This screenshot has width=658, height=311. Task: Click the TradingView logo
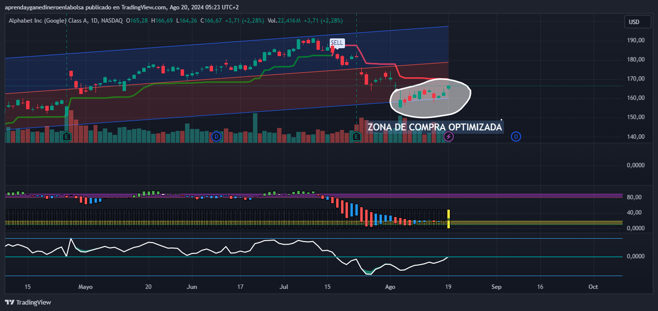(x=28, y=302)
